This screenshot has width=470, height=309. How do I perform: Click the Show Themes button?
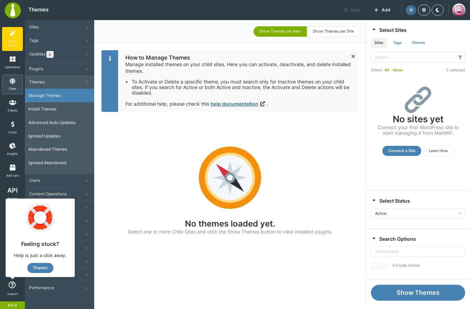(418, 293)
